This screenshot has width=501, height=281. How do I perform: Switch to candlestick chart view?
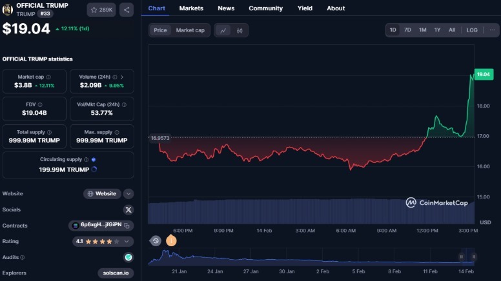coord(240,30)
